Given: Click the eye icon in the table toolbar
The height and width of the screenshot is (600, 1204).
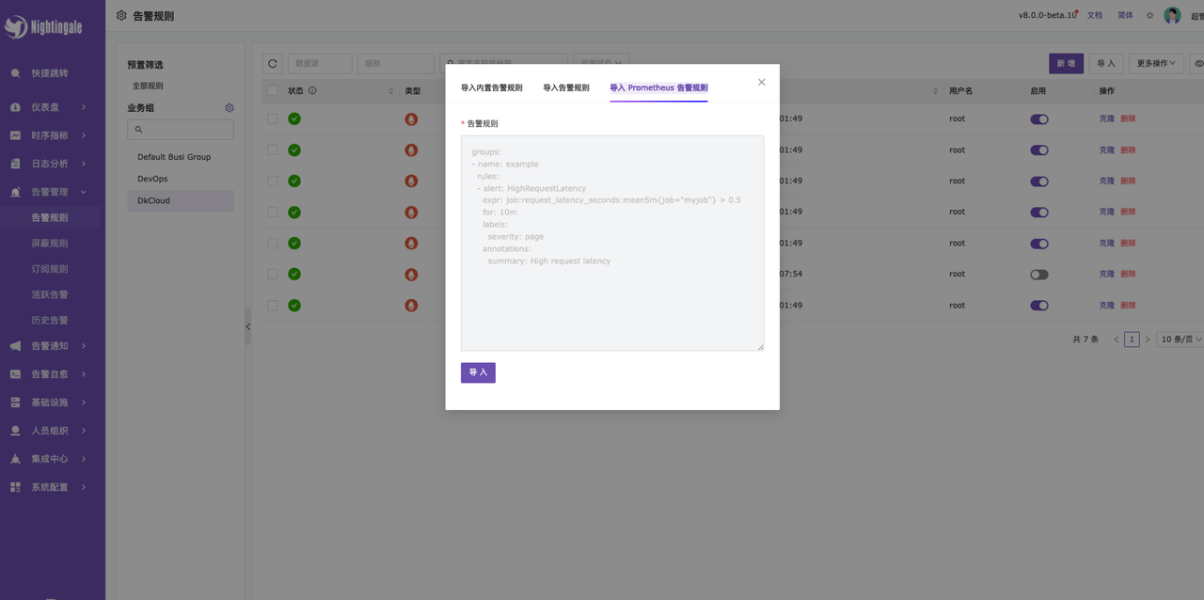Looking at the screenshot, I should pyautogui.click(x=1197, y=63).
